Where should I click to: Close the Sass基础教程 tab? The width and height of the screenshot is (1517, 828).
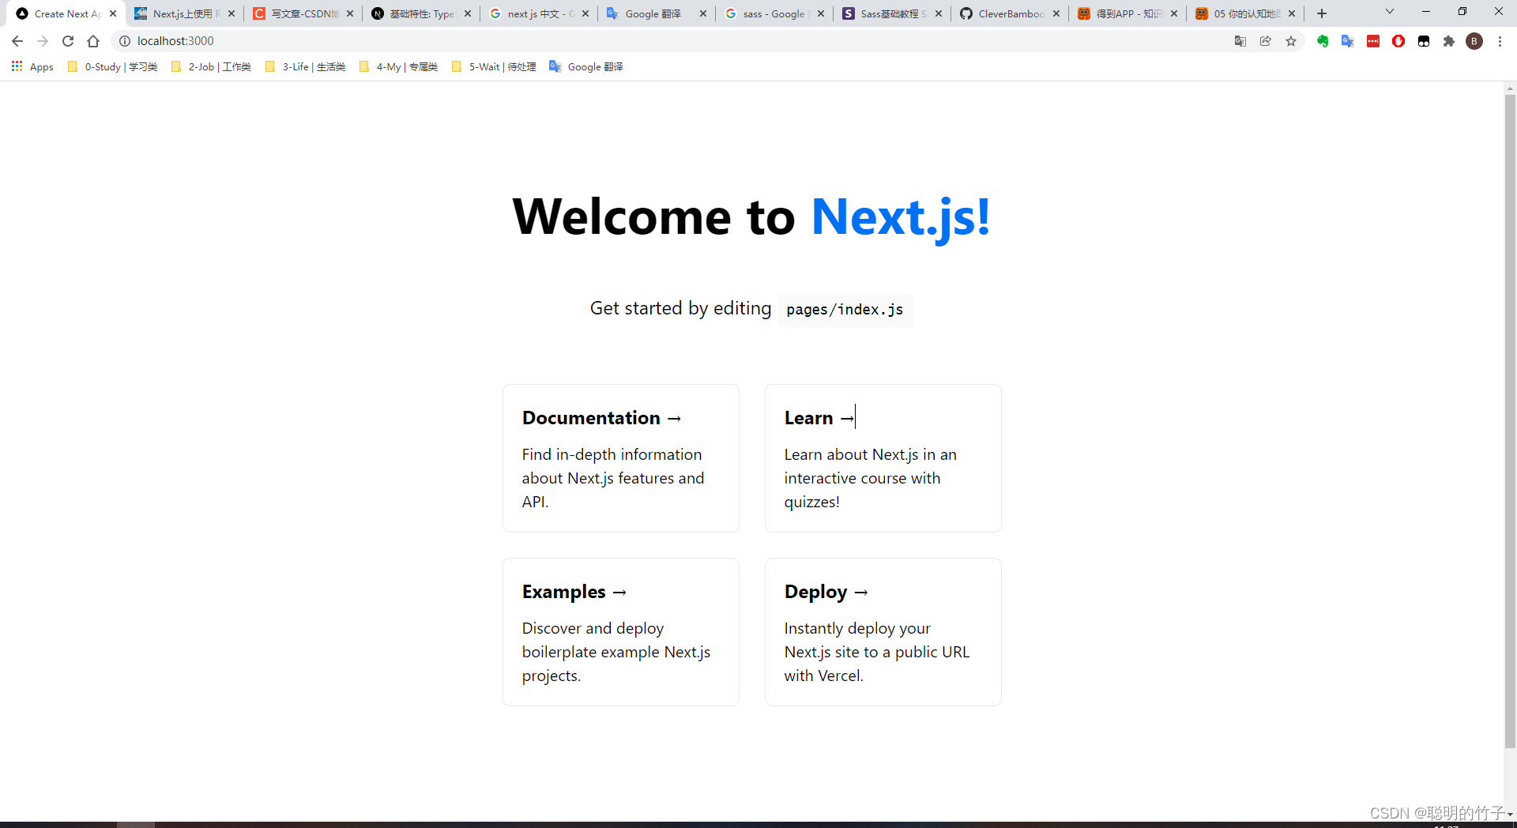tap(939, 13)
